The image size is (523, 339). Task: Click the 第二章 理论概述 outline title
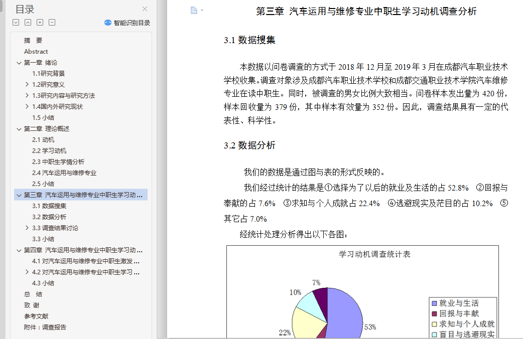tap(47, 129)
